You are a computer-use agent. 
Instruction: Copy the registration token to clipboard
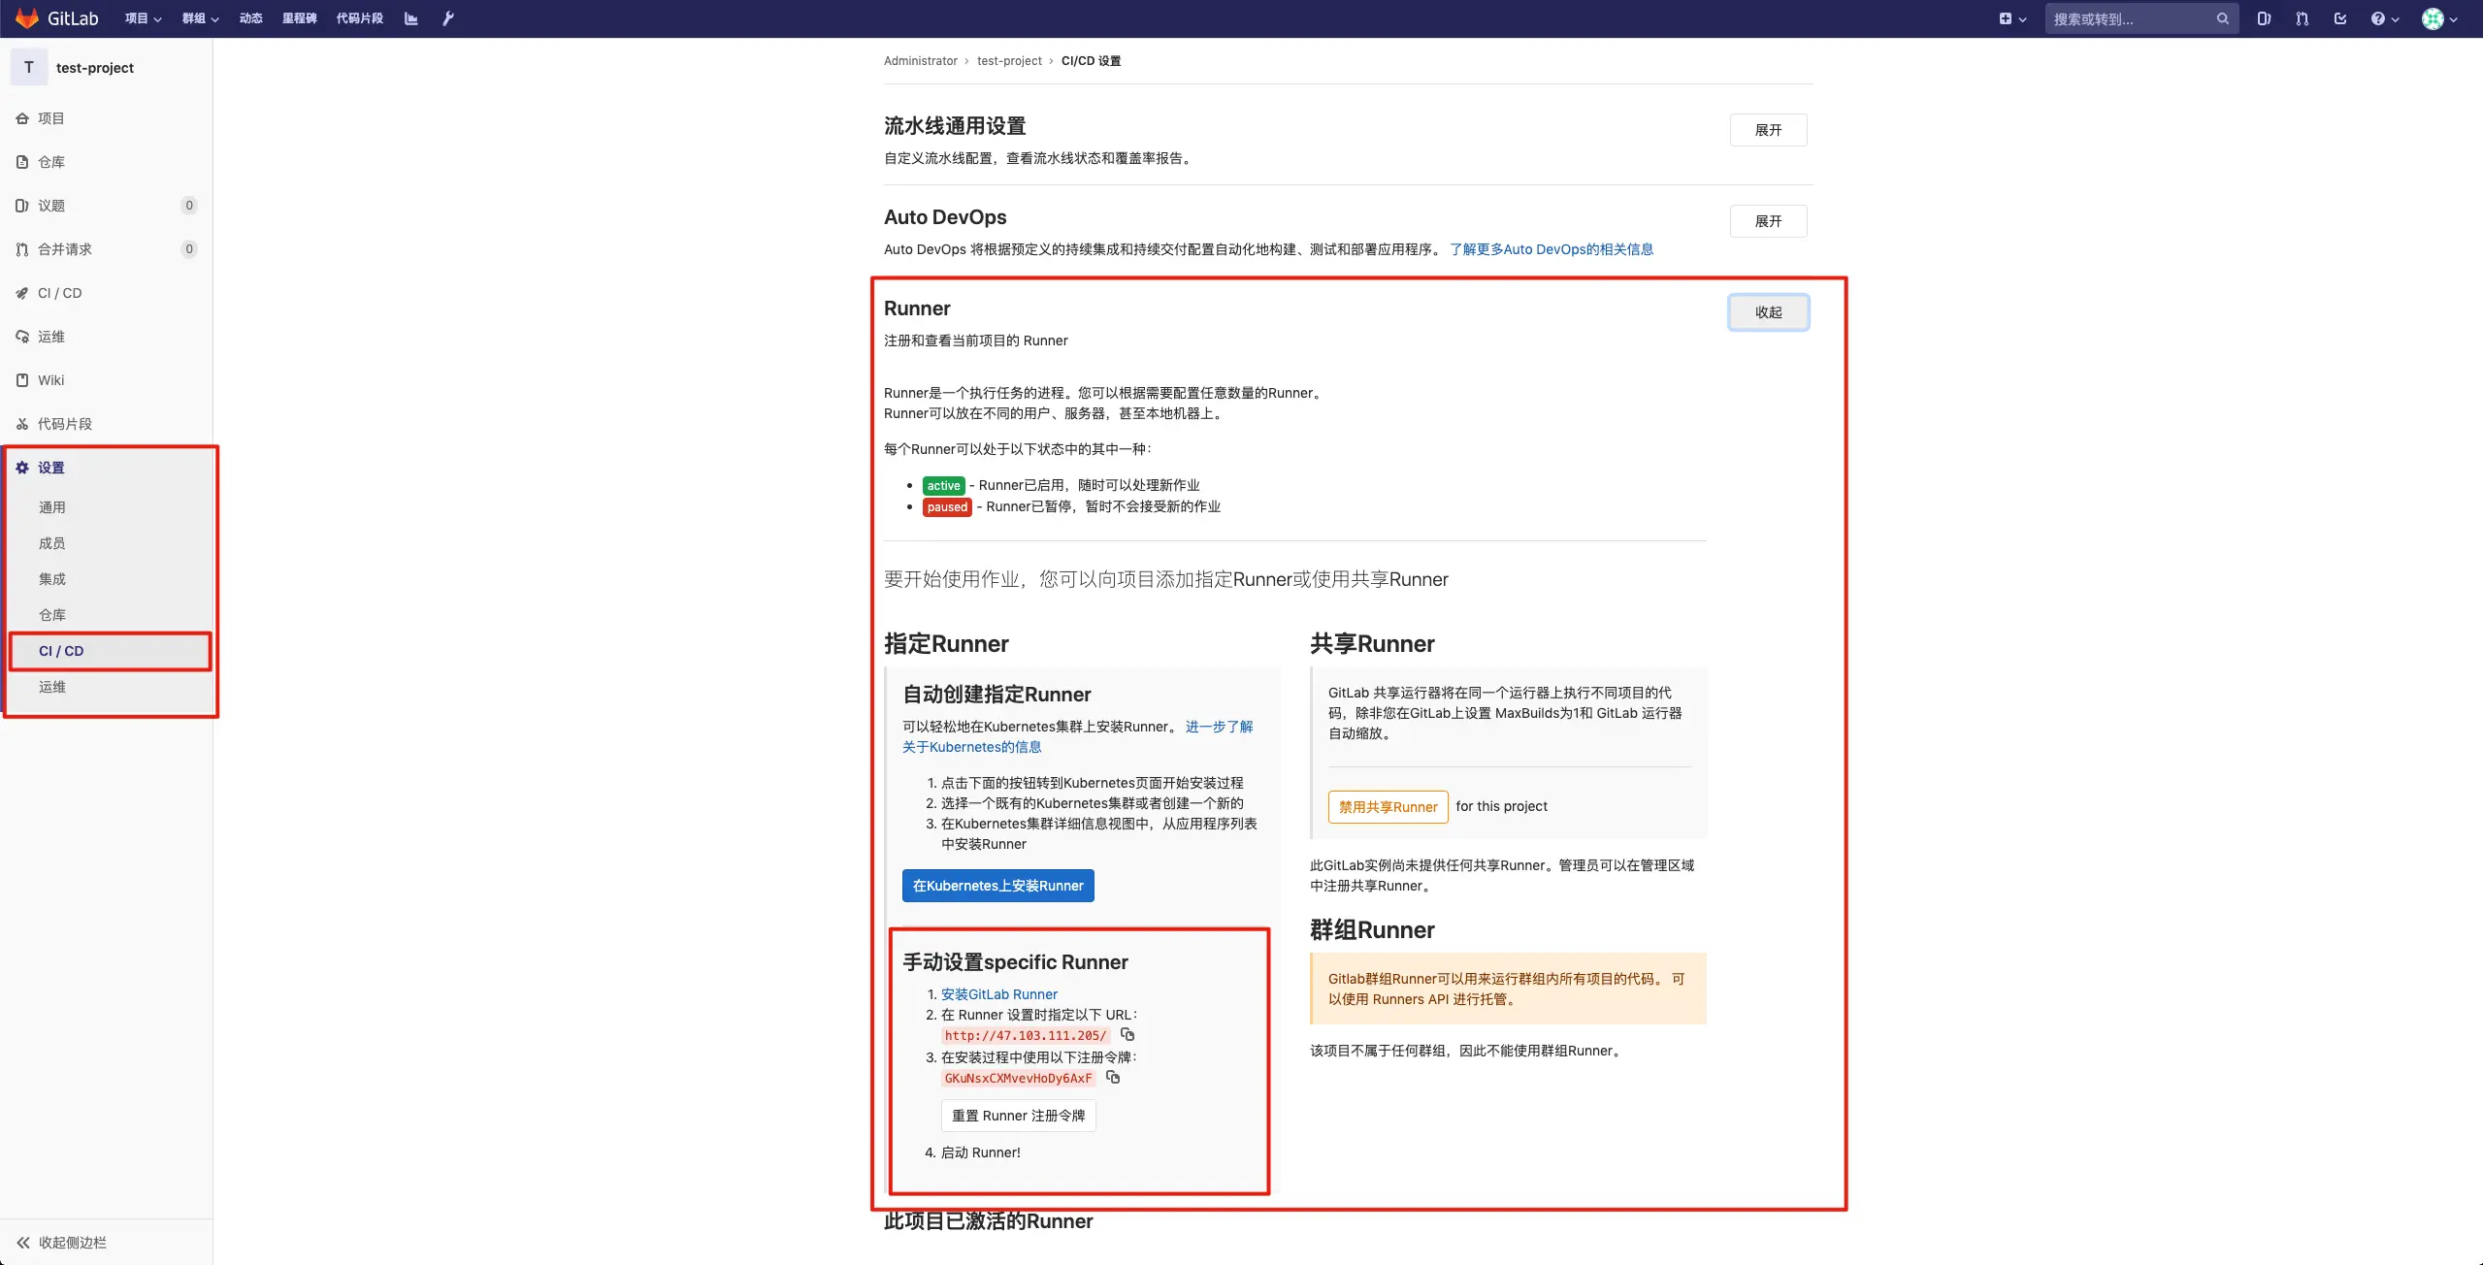click(1113, 1078)
